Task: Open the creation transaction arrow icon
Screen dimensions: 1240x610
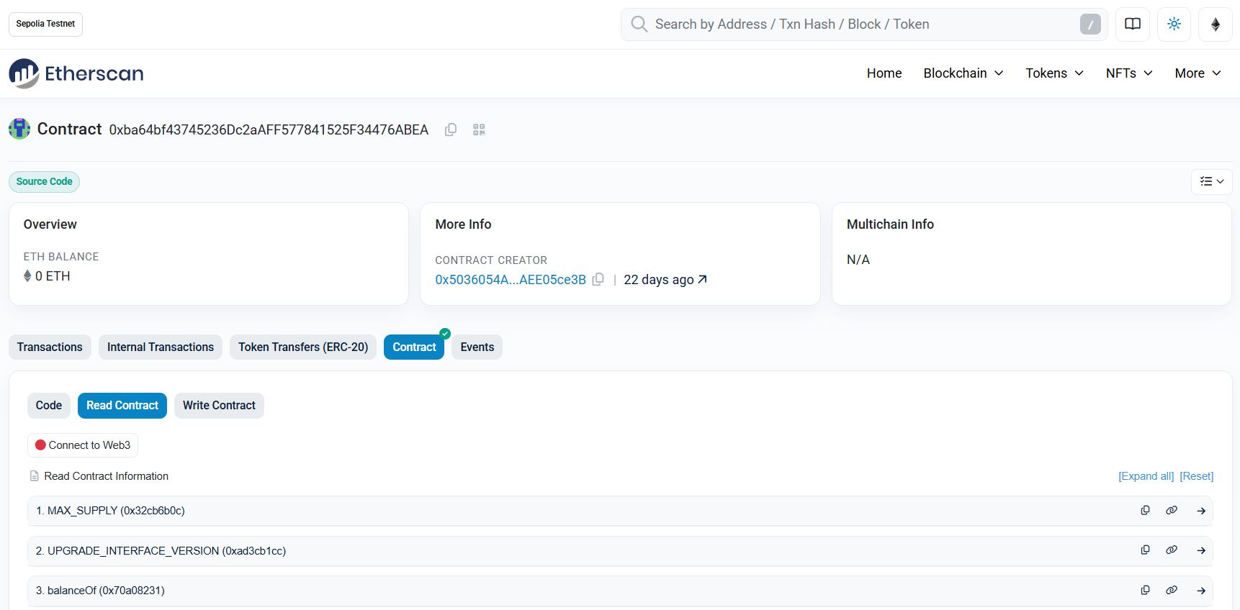Action: pos(703,279)
